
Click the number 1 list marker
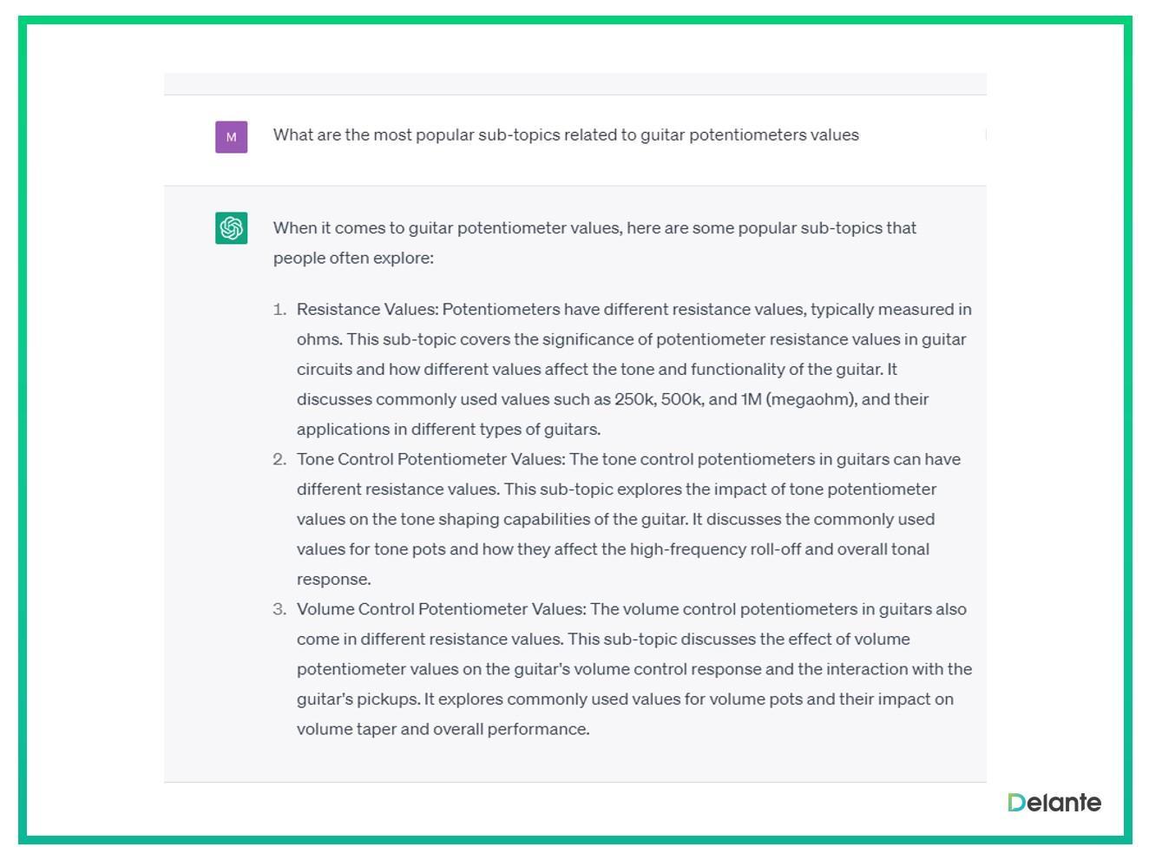tap(279, 310)
